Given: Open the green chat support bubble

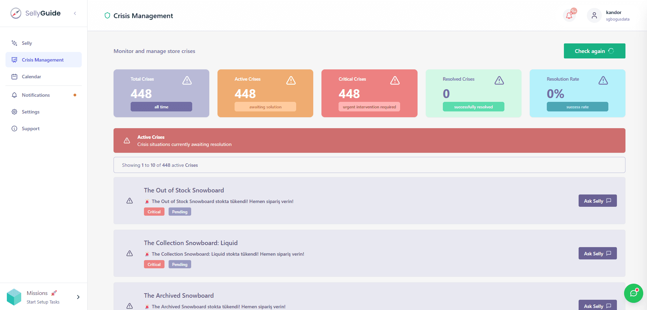Looking at the screenshot, I should (x=633, y=293).
